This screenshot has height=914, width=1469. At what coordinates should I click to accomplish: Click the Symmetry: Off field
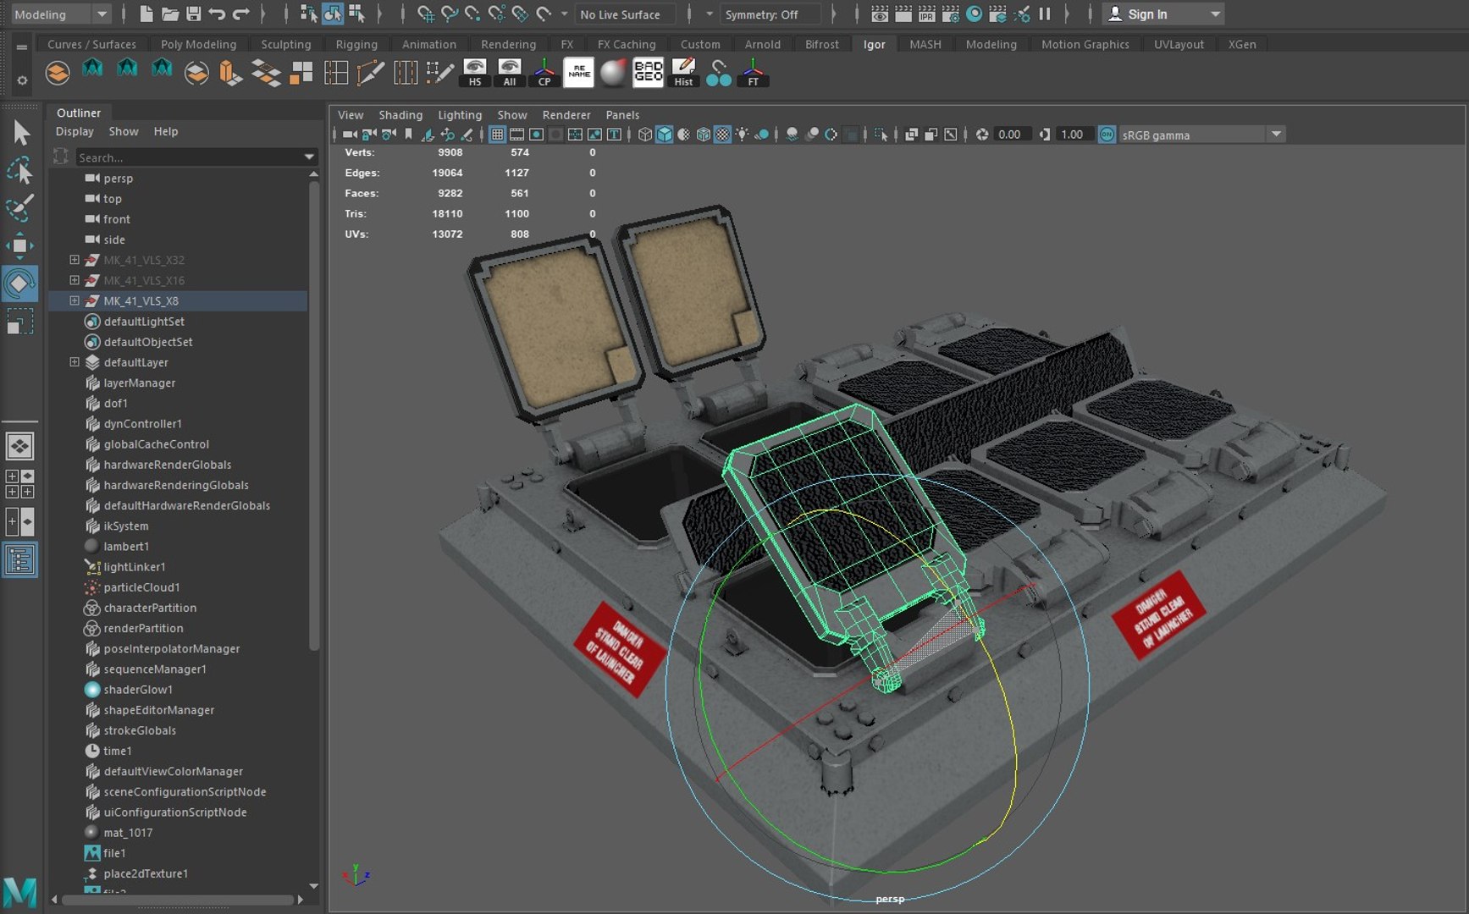(770, 14)
